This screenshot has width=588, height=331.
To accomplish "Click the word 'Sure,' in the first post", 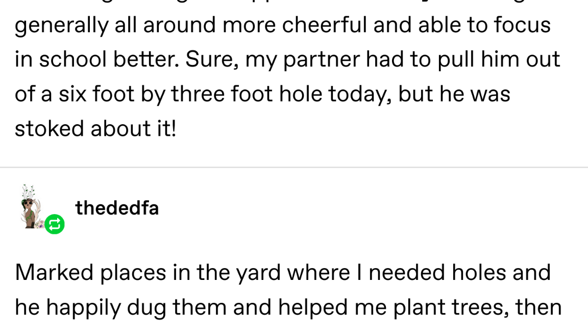I will pyautogui.click(x=212, y=60).
